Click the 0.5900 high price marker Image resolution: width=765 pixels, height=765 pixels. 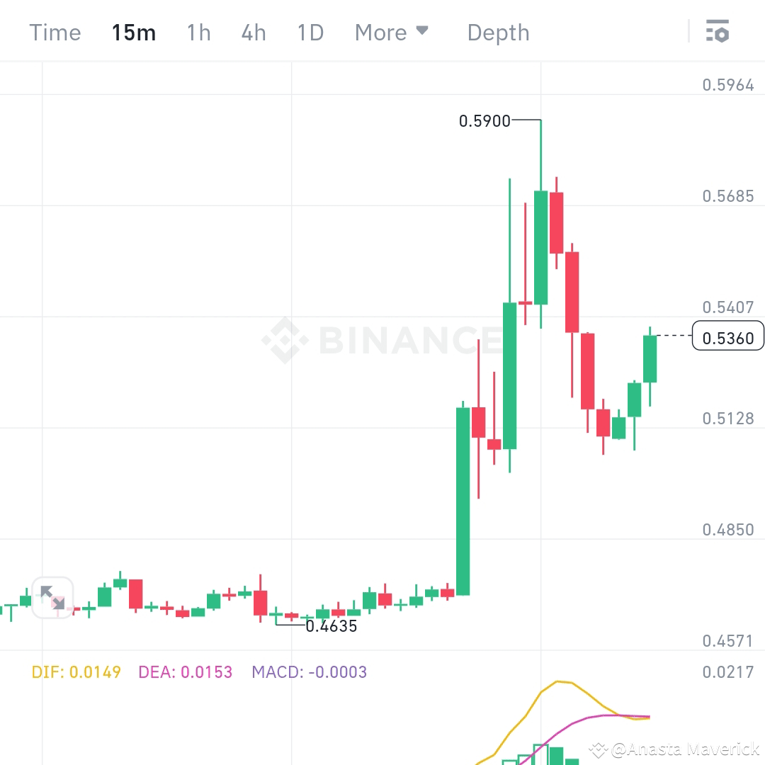(x=485, y=121)
